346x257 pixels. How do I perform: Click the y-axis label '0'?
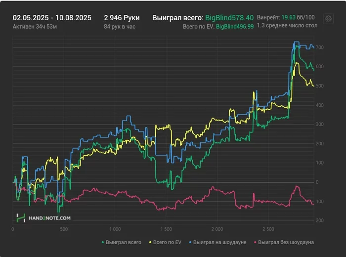[317, 182]
